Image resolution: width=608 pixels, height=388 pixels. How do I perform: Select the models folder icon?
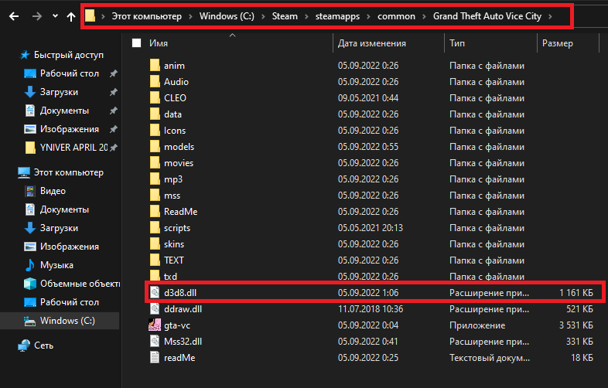coord(155,147)
